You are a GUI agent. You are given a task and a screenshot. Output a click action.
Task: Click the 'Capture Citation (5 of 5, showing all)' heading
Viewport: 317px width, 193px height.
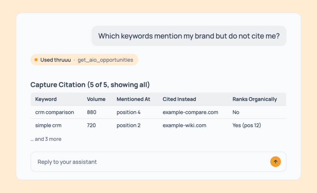(x=90, y=85)
